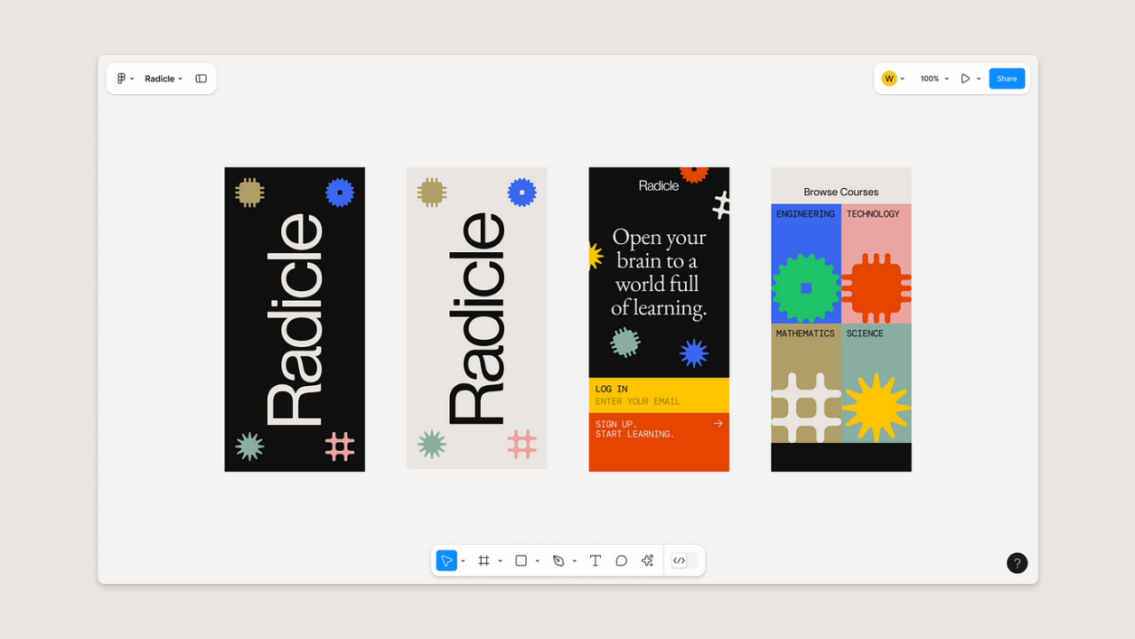This screenshot has width=1135, height=639.
Task: Open the Radicle file name dropdown
Action: click(x=180, y=78)
